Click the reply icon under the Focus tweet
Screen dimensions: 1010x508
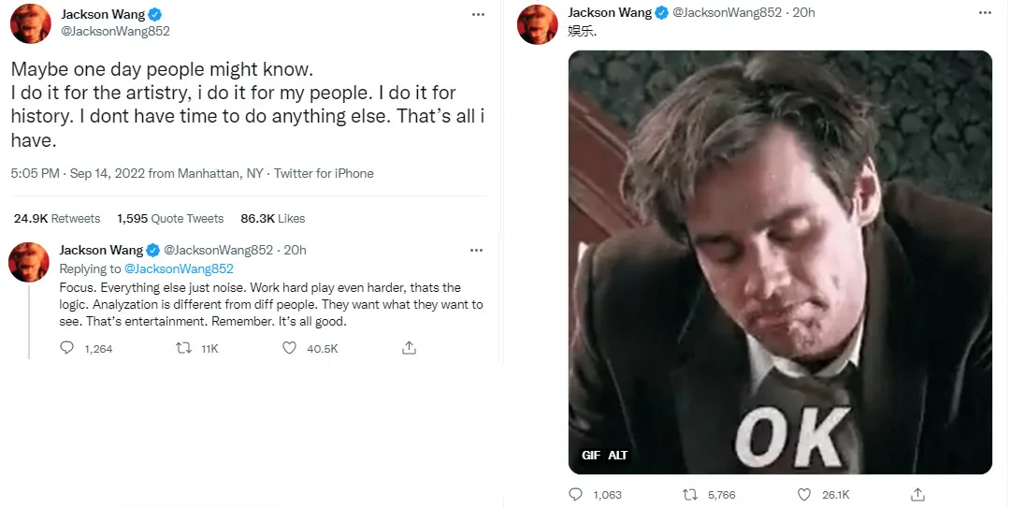pos(67,348)
